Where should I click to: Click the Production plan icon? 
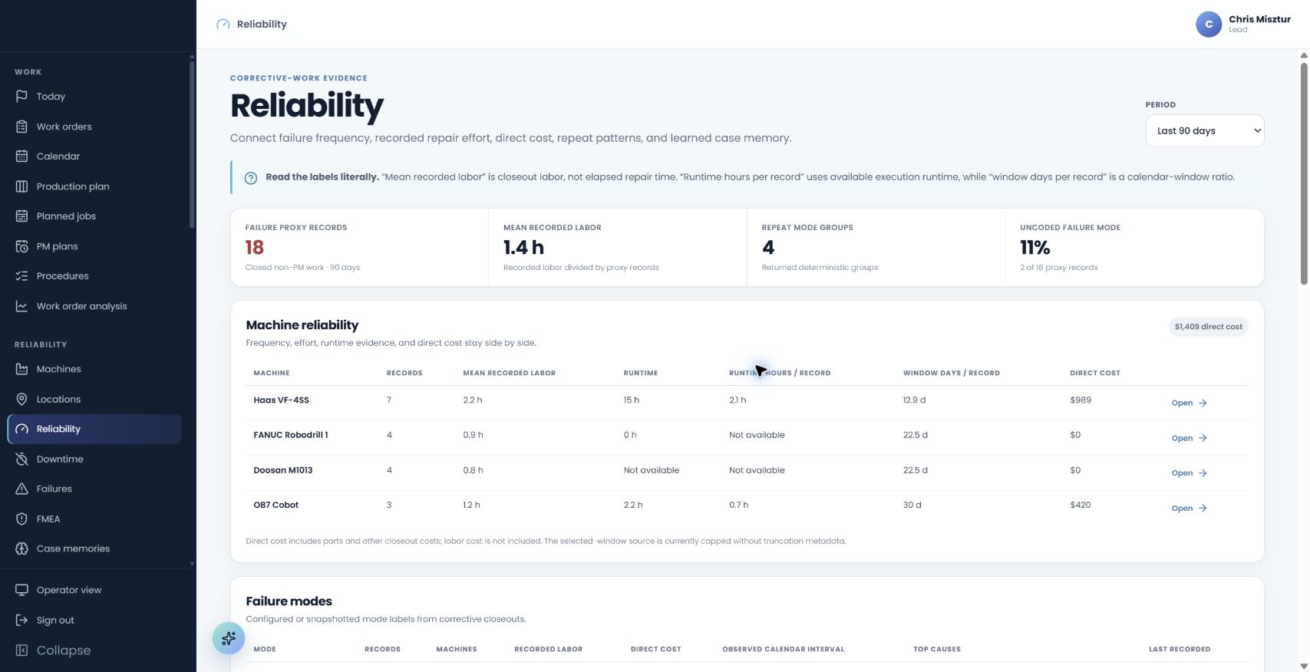pyautogui.click(x=21, y=186)
